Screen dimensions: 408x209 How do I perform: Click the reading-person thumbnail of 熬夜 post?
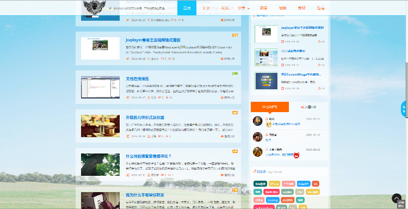pos(100,200)
